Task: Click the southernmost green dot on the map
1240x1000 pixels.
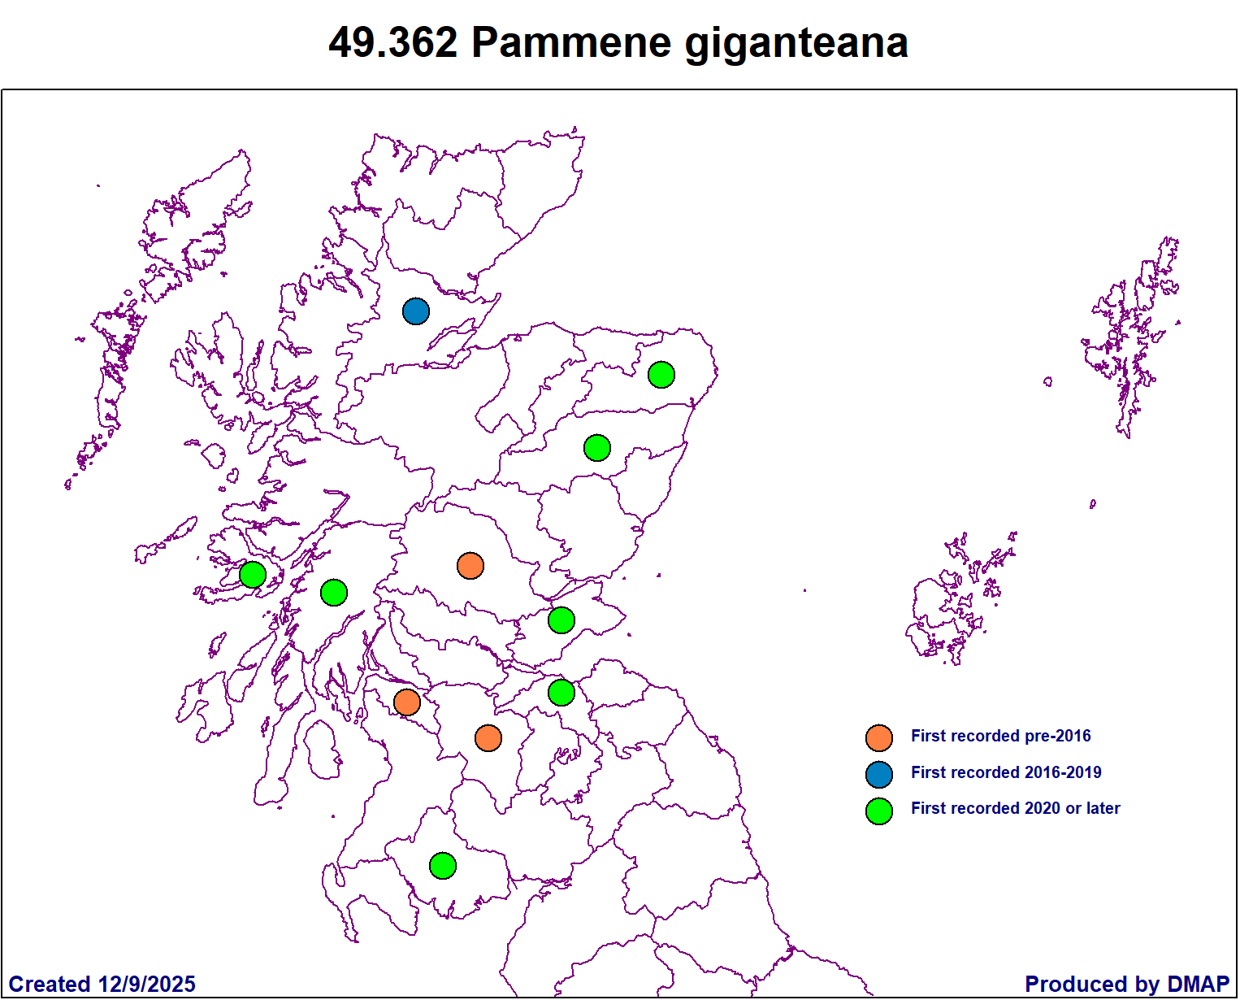Action: pos(443,866)
